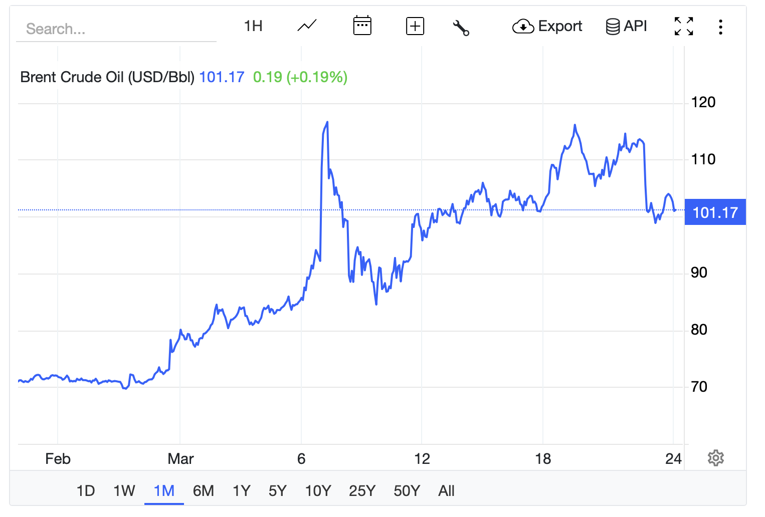Screen dimensions: 765x517
Task: Open the chart type selector icon
Action: tap(306, 26)
